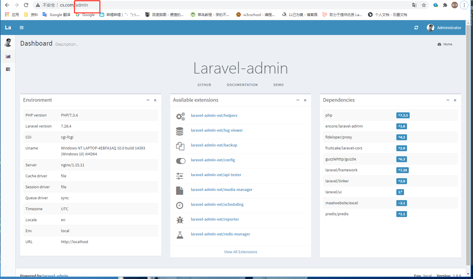The height and width of the screenshot is (279, 473).
Task: Open the 菜鸟教程 bookmark
Action: (210, 15)
